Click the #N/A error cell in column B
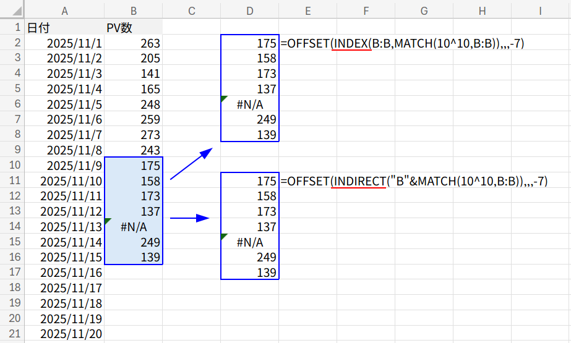Viewport: 571px width, 343px height. [134, 227]
